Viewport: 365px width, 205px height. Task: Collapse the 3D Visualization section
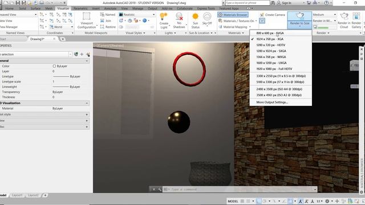coord(87,103)
